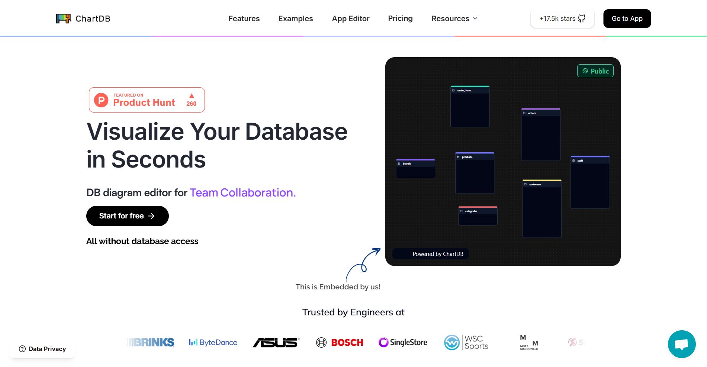Click the ASUS logo
The image size is (707, 367).
(x=276, y=342)
